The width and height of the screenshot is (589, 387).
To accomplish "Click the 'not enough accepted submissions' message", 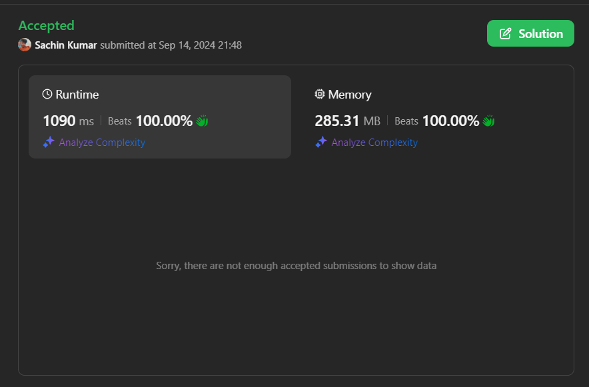I will tap(296, 266).
